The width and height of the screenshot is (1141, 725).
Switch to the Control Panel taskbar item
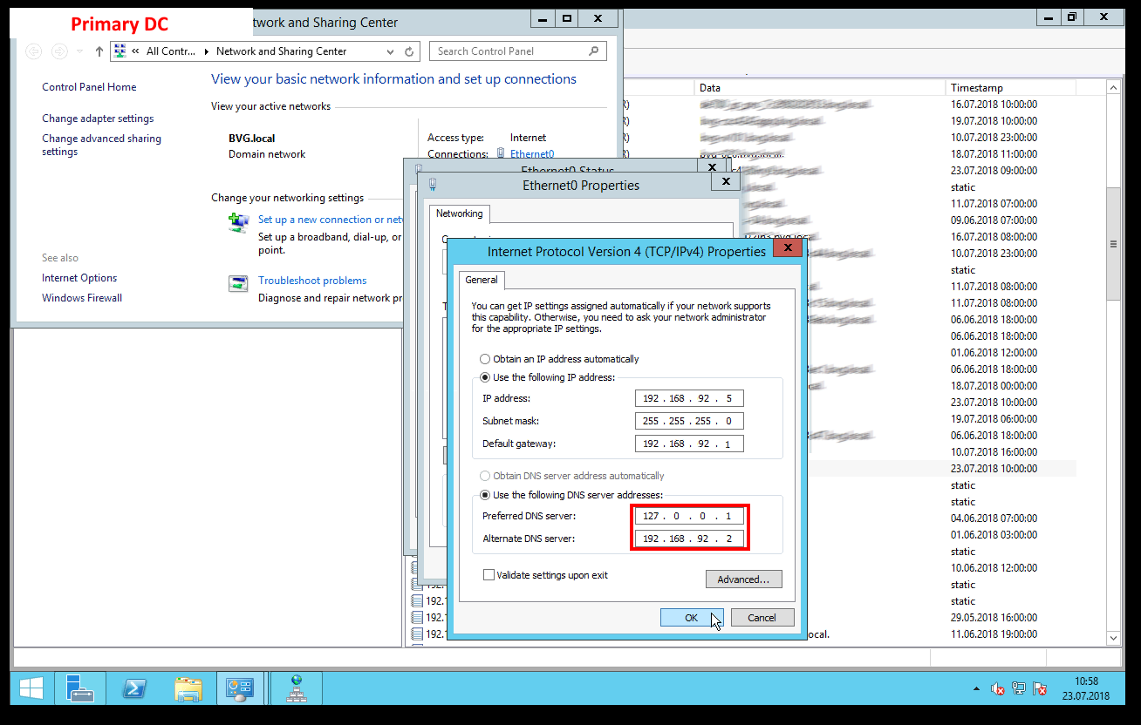coord(240,688)
